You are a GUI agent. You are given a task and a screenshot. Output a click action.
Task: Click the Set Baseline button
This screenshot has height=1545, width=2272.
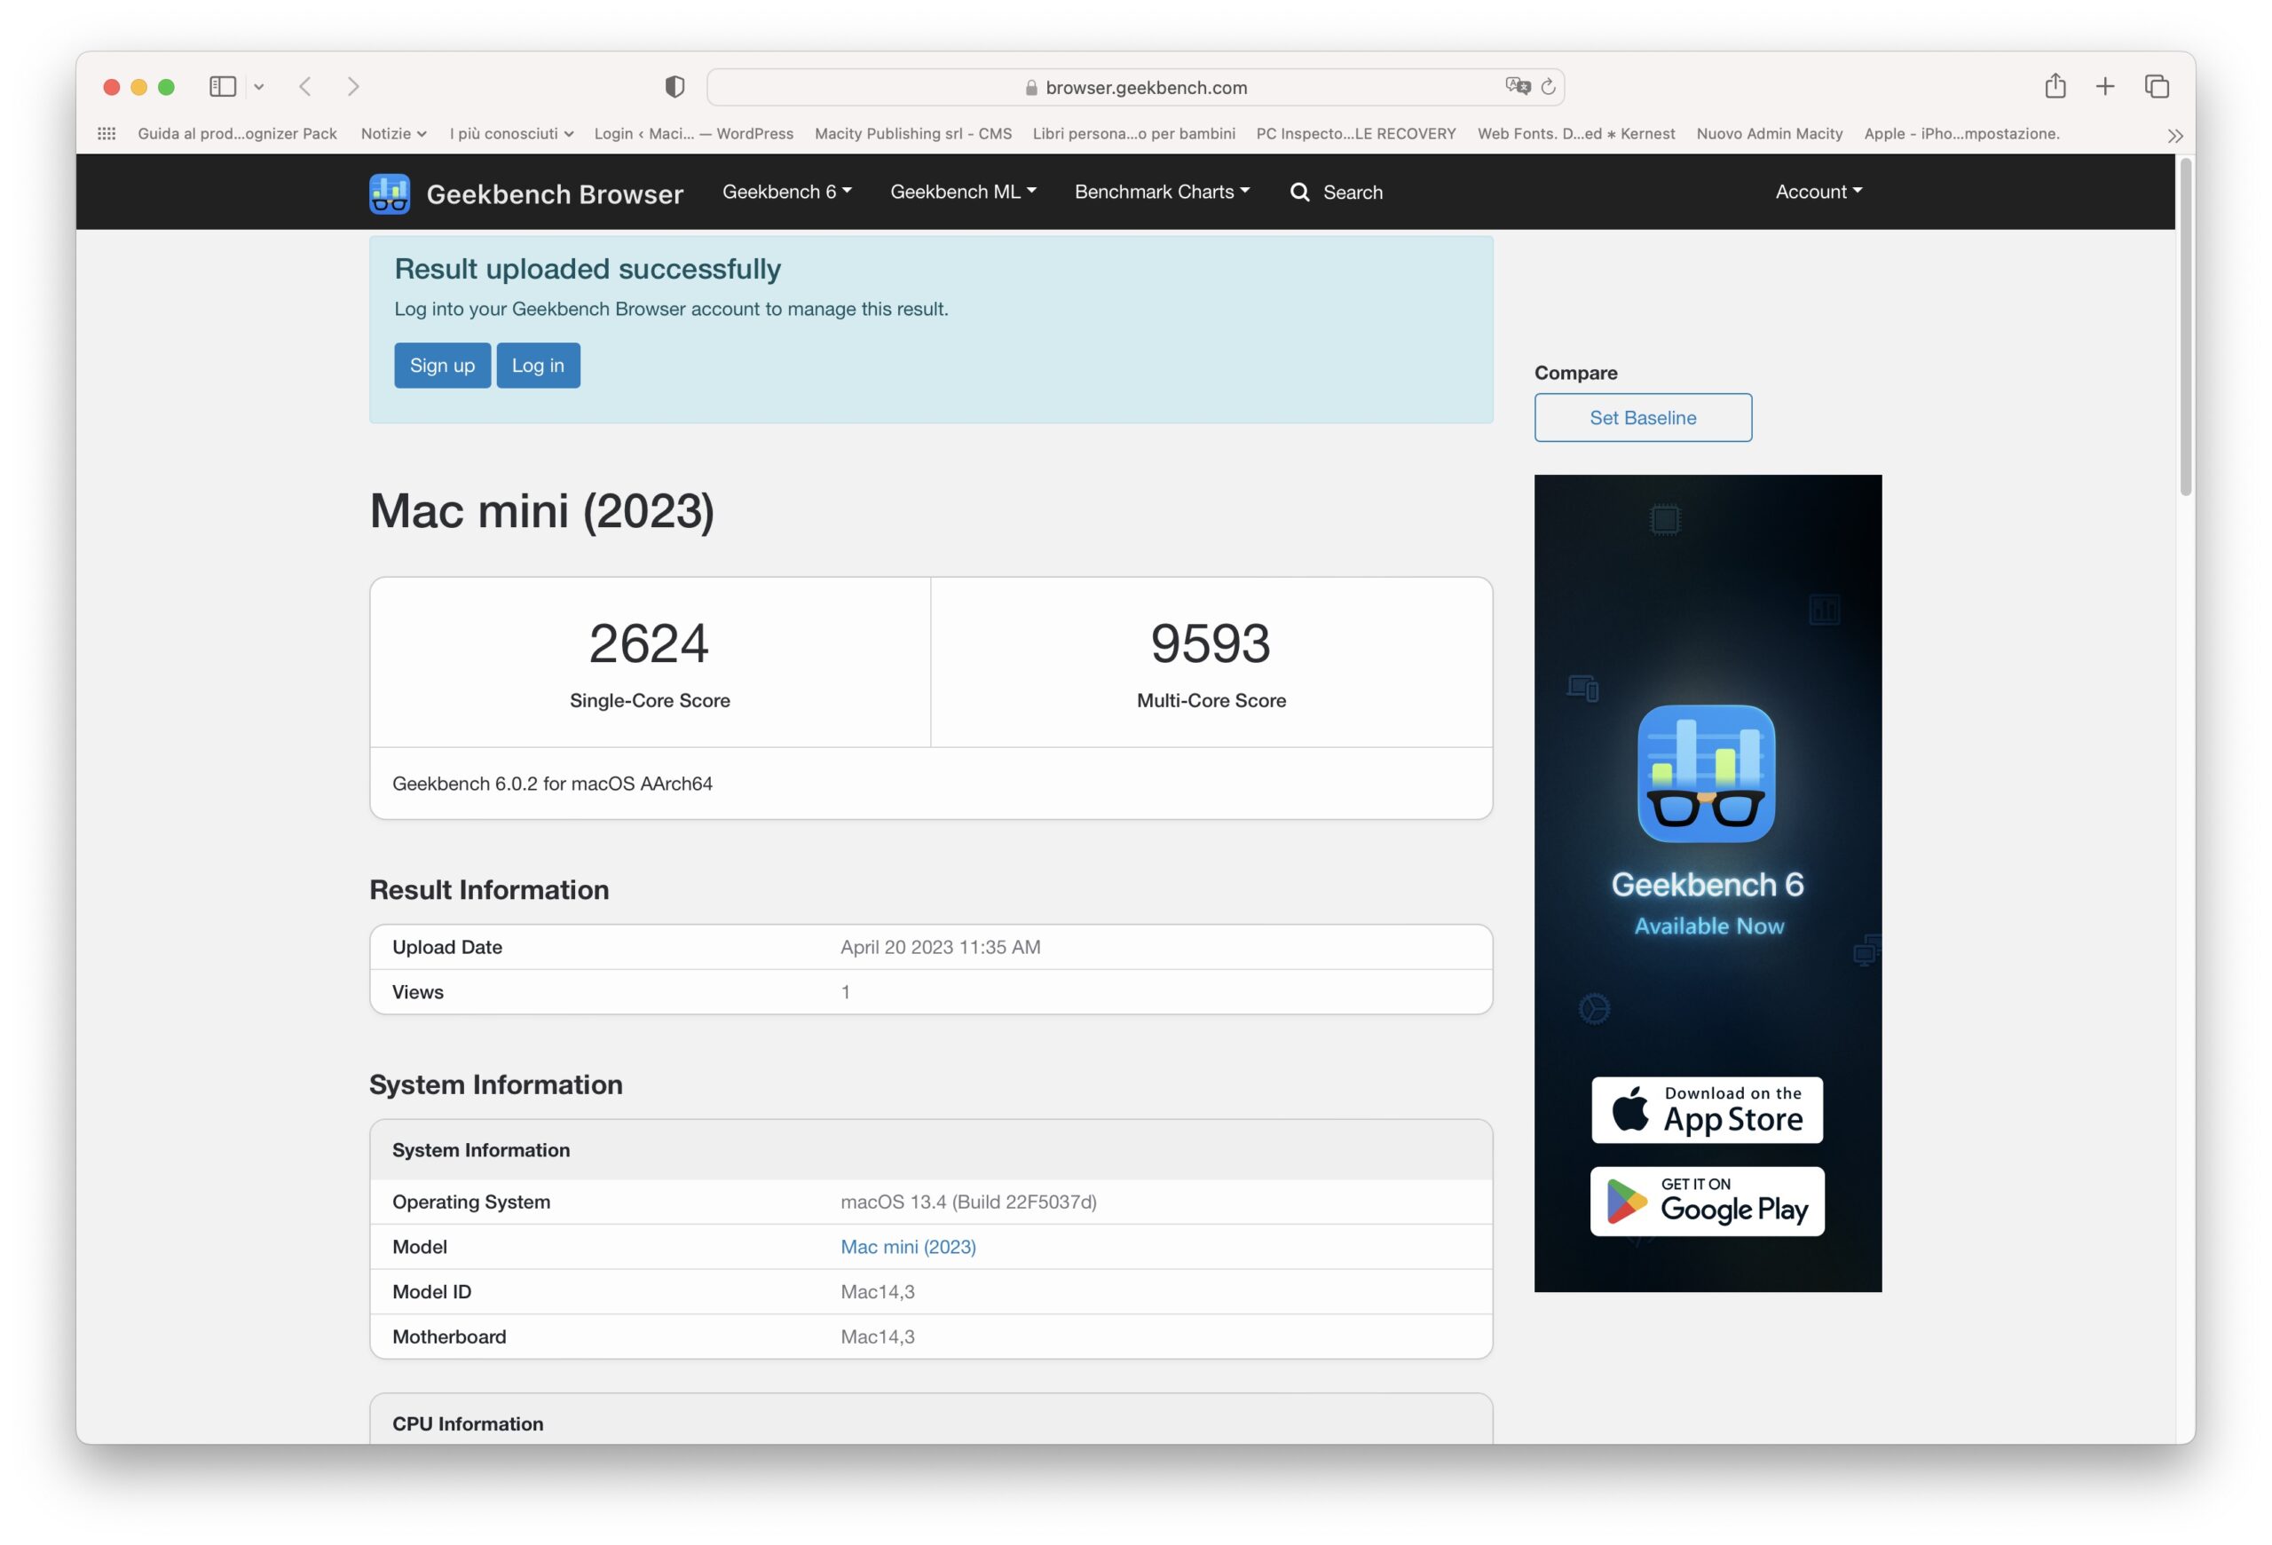(x=1643, y=417)
